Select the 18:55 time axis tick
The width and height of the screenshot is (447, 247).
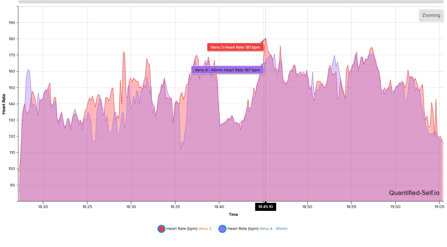click(x=351, y=207)
